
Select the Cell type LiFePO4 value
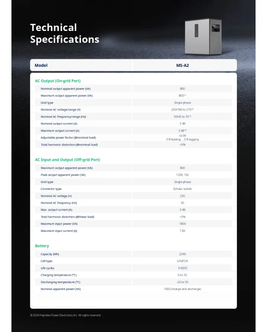pyautogui.click(x=182, y=261)
